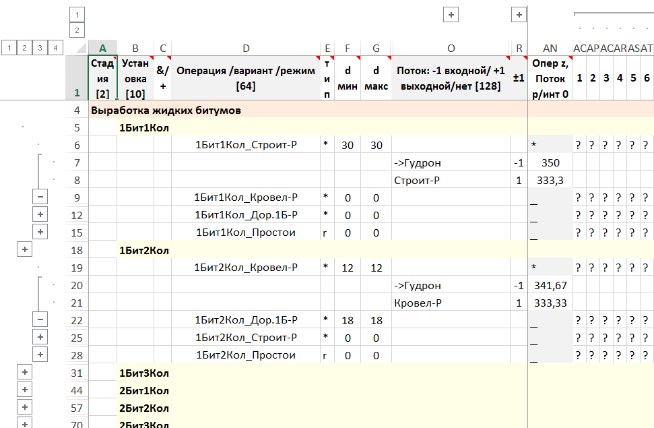Screen dimensions: 654x428
Task: Click row outline level 4 button
Action: [55, 47]
